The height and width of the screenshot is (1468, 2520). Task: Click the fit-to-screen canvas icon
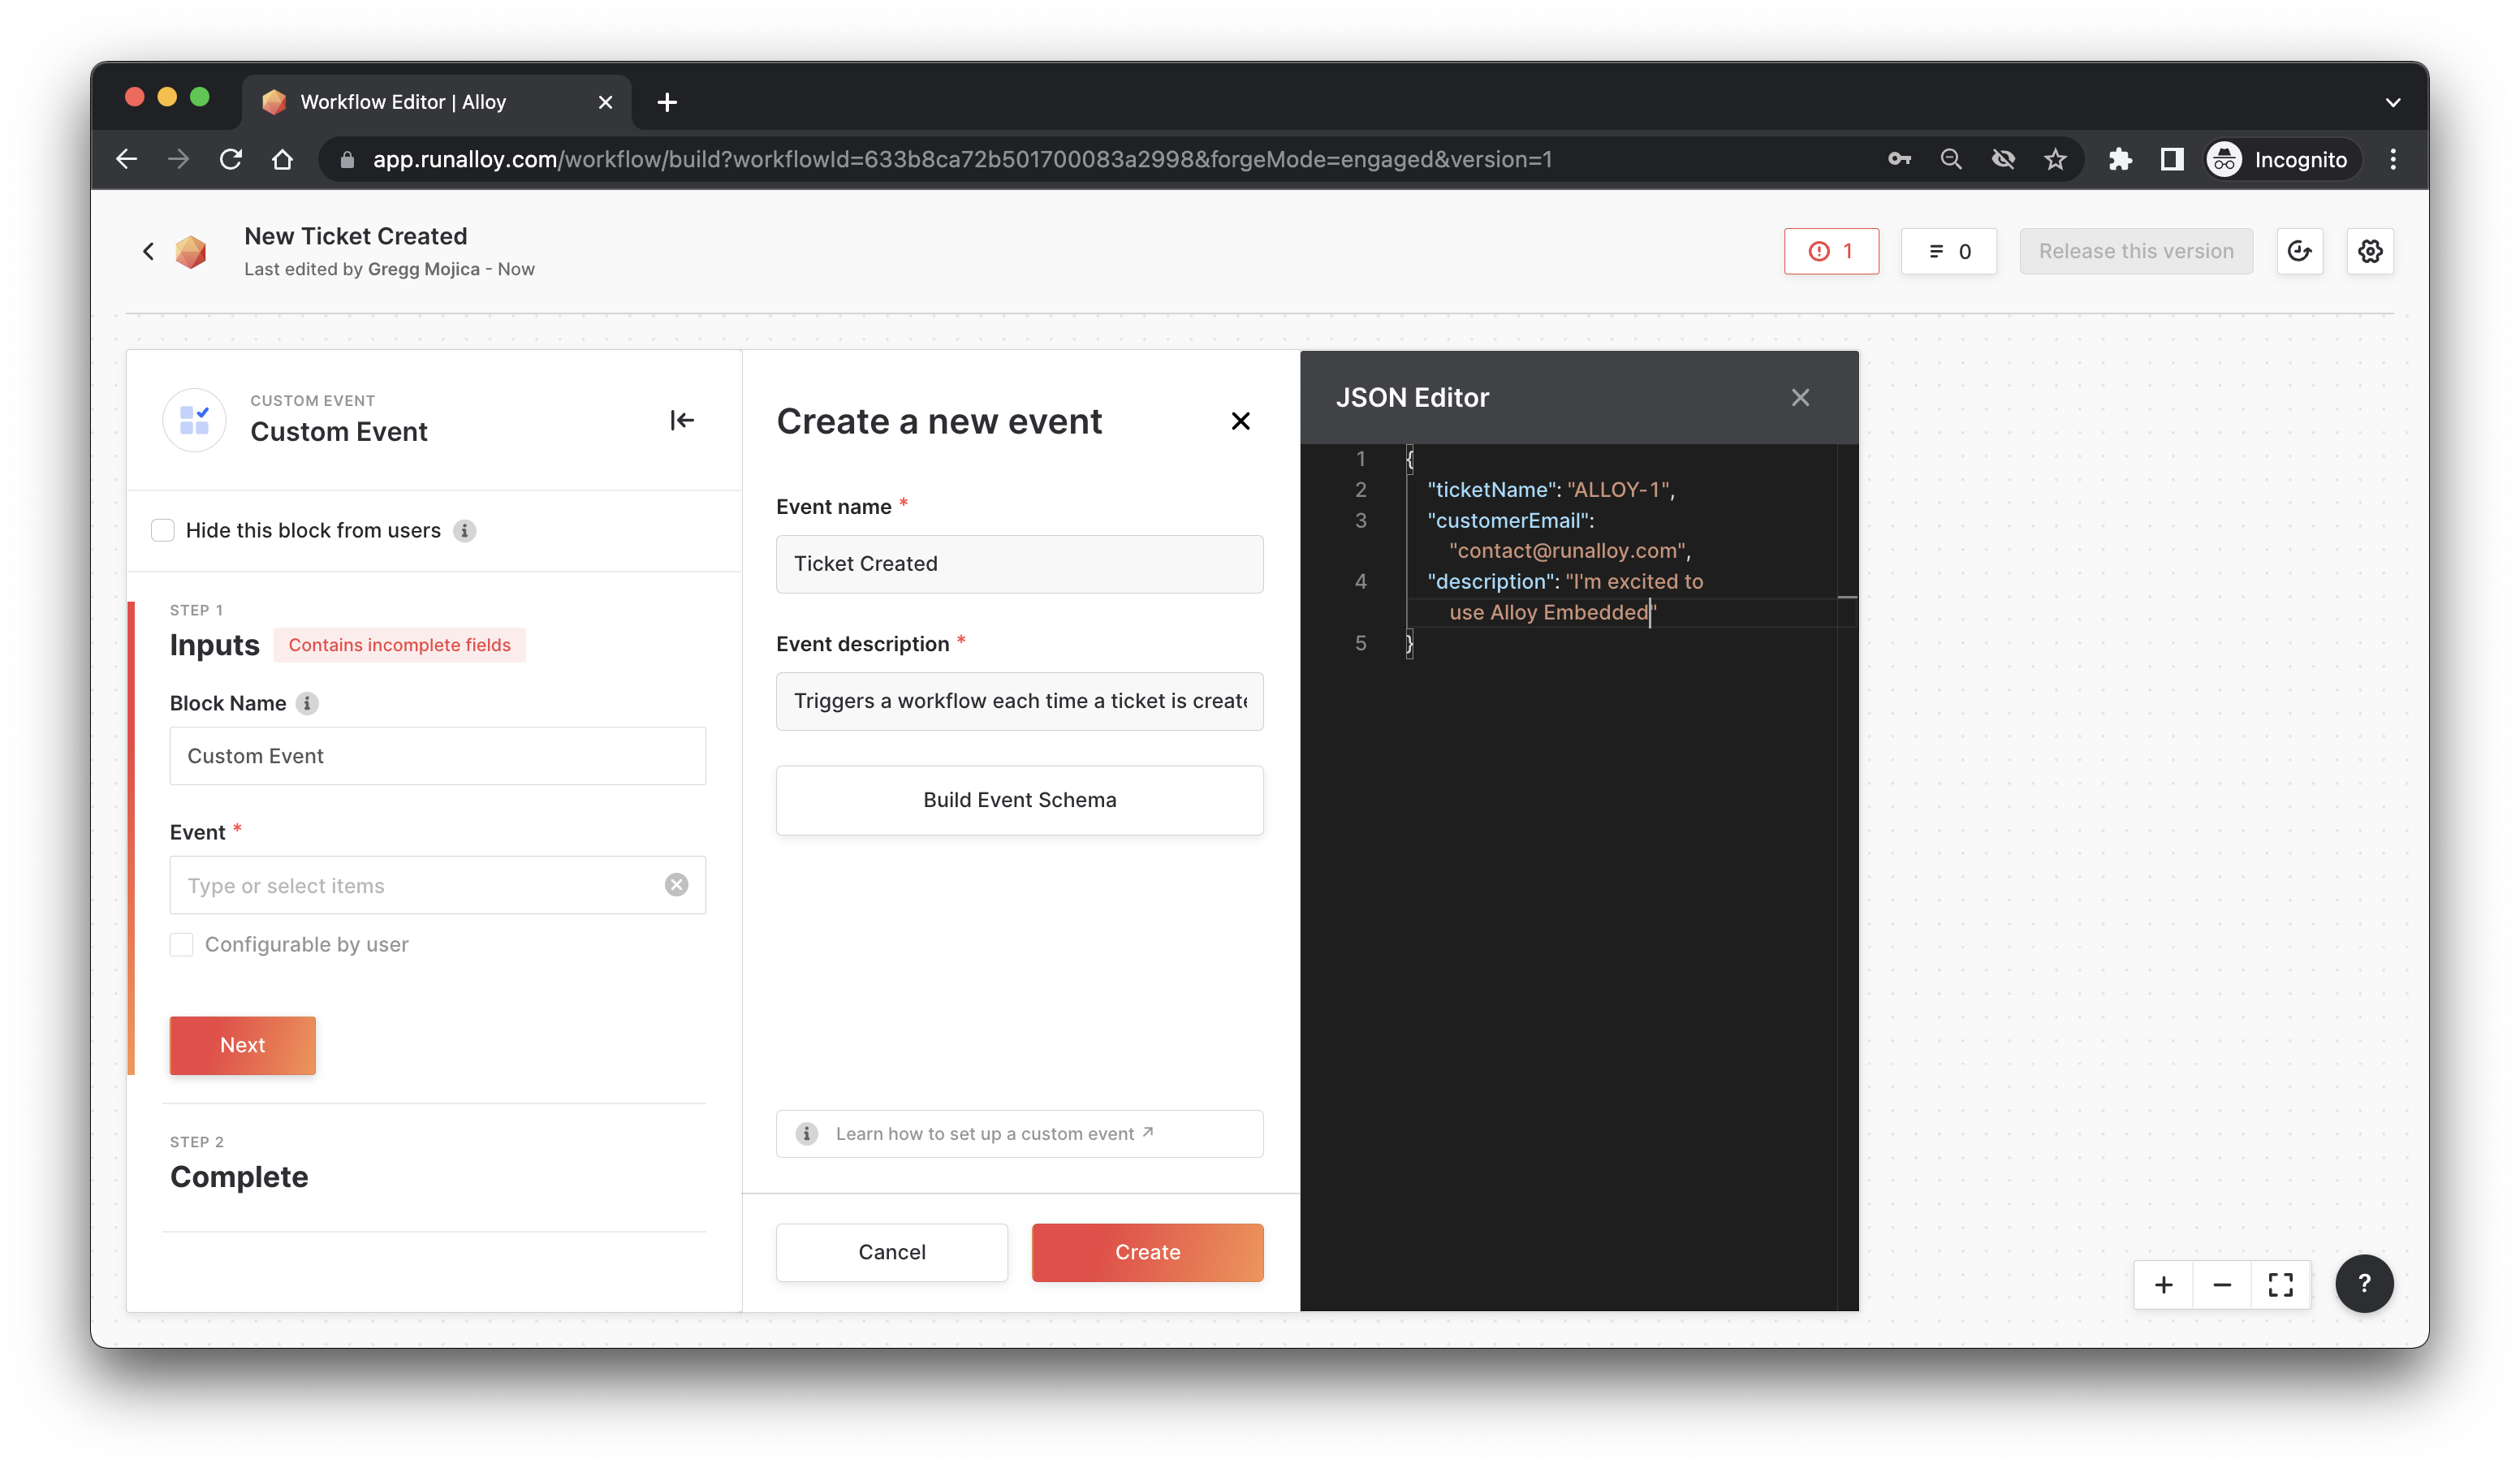(x=2280, y=1285)
